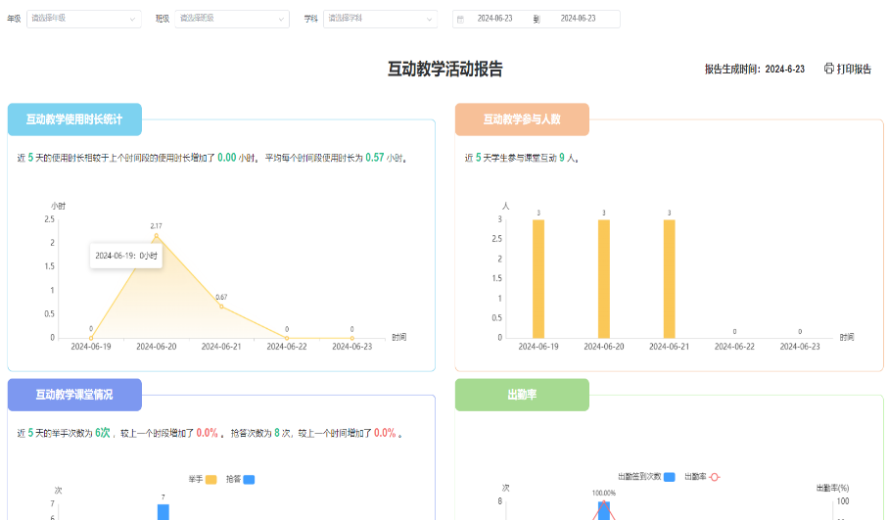Click the 出勤率 line marker legend icon
This screenshot has height=520, width=888.
(715, 477)
